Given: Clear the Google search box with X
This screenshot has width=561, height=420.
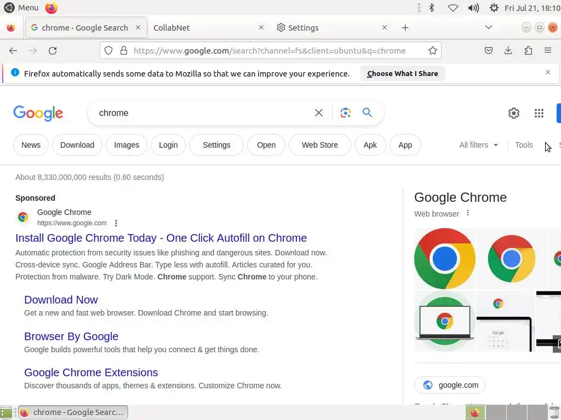Looking at the screenshot, I should (318, 113).
